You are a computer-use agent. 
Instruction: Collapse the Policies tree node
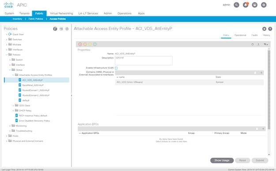tap(7, 55)
